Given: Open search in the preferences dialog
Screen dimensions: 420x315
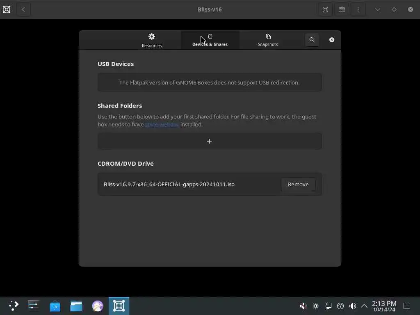Looking at the screenshot, I should 312,40.
